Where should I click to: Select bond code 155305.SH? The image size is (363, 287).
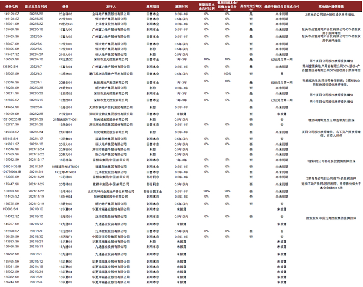[x=11, y=74]
